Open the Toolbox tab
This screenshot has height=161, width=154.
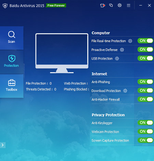[12, 86]
